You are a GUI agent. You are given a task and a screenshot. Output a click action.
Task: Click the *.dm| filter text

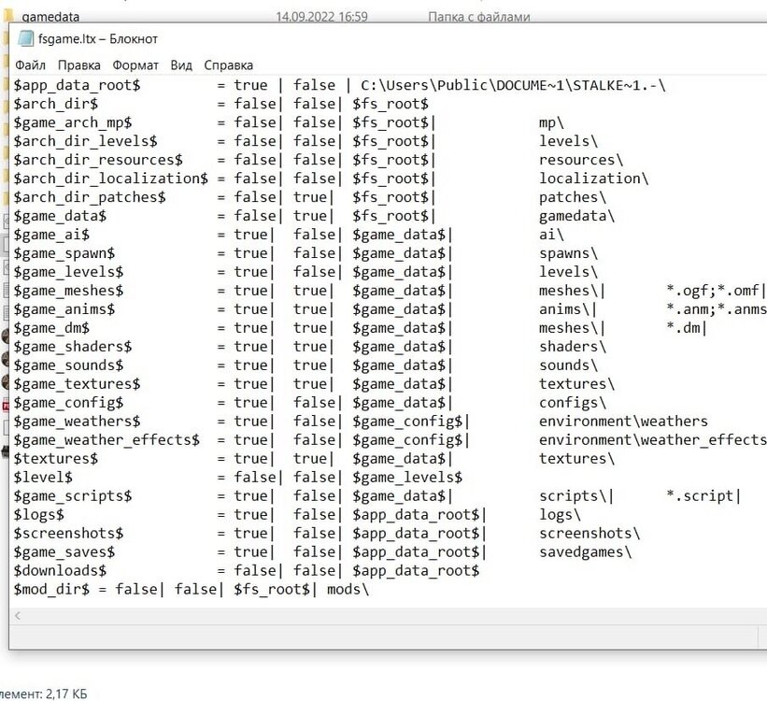tap(687, 327)
